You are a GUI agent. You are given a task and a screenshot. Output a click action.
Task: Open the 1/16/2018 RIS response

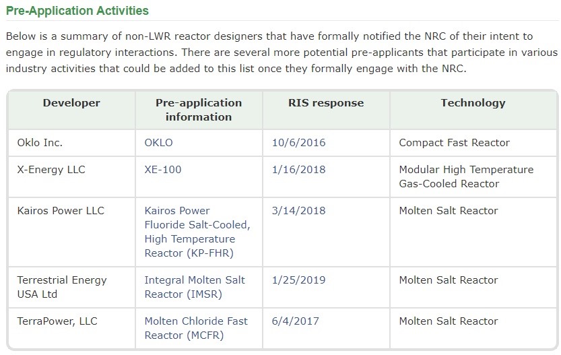click(x=299, y=169)
